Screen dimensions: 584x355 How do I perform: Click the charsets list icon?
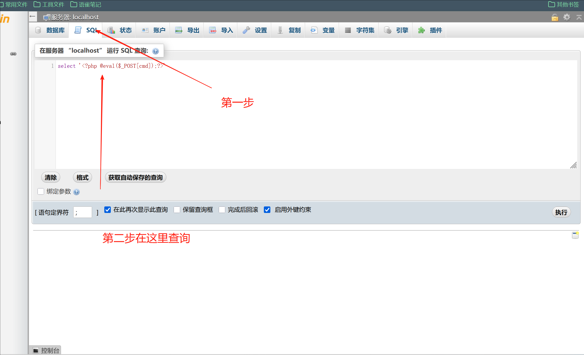pos(348,30)
